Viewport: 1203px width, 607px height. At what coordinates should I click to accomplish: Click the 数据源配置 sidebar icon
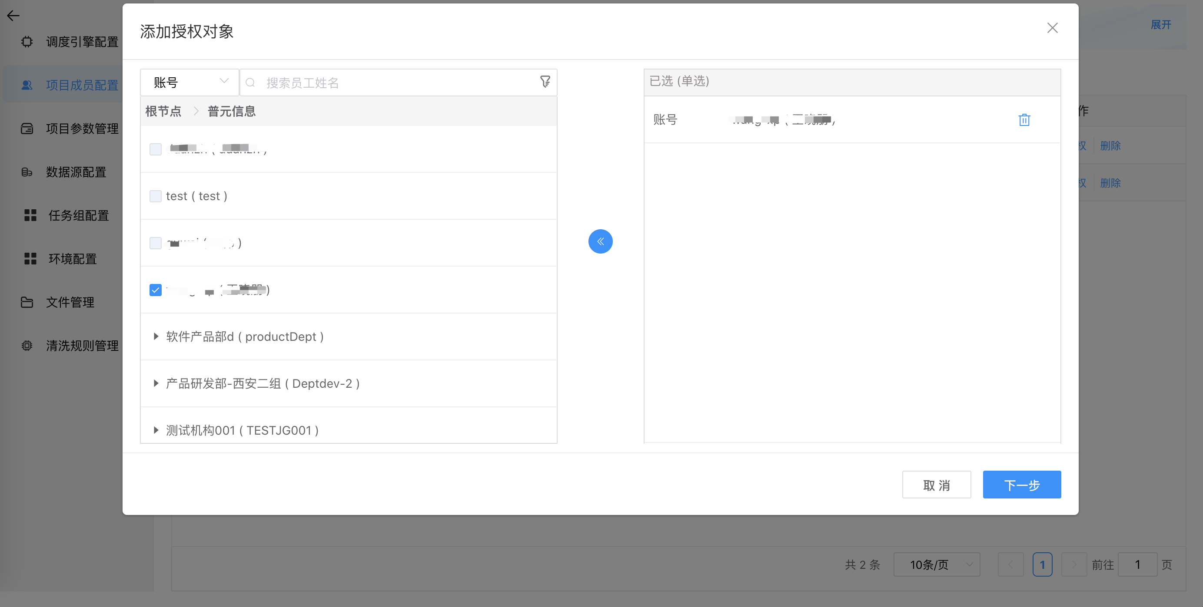point(27,172)
